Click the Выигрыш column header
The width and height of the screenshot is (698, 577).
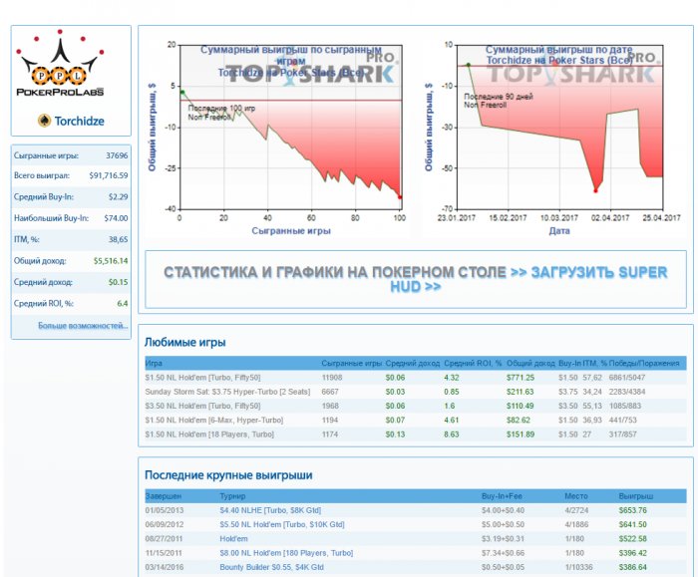click(636, 496)
